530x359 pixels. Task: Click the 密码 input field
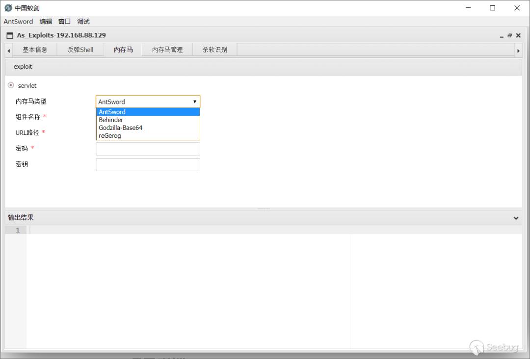(x=148, y=149)
